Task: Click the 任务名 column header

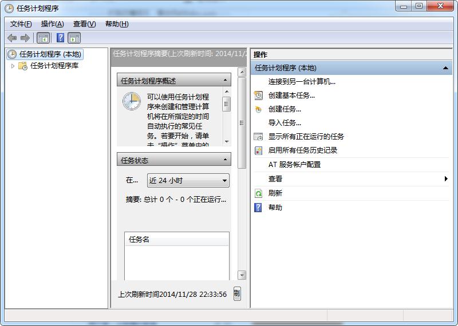Action: [177, 240]
